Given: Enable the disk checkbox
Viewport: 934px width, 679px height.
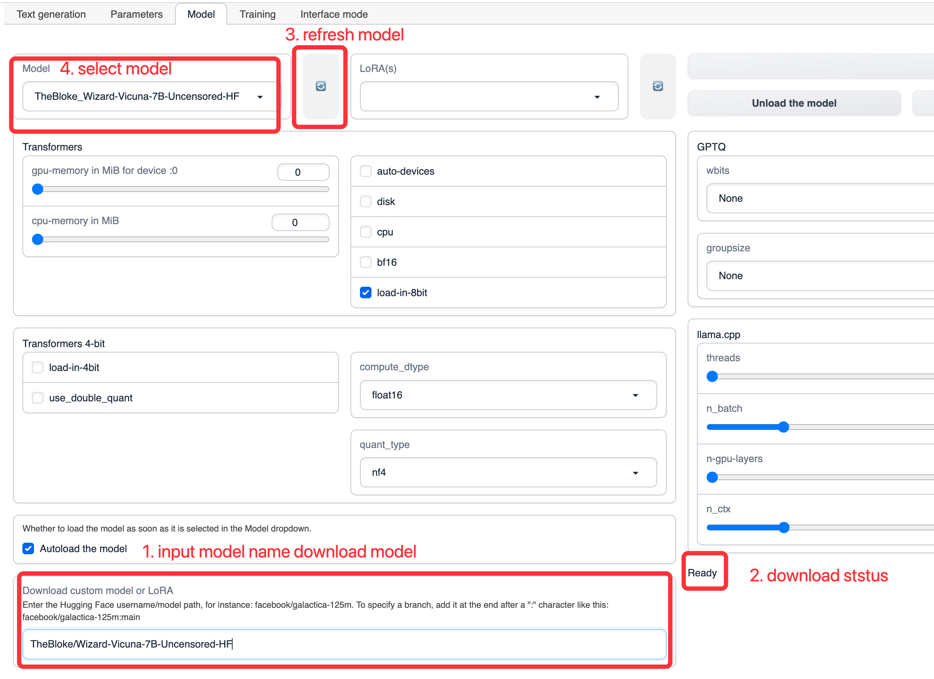Looking at the screenshot, I should (x=366, y=201).
